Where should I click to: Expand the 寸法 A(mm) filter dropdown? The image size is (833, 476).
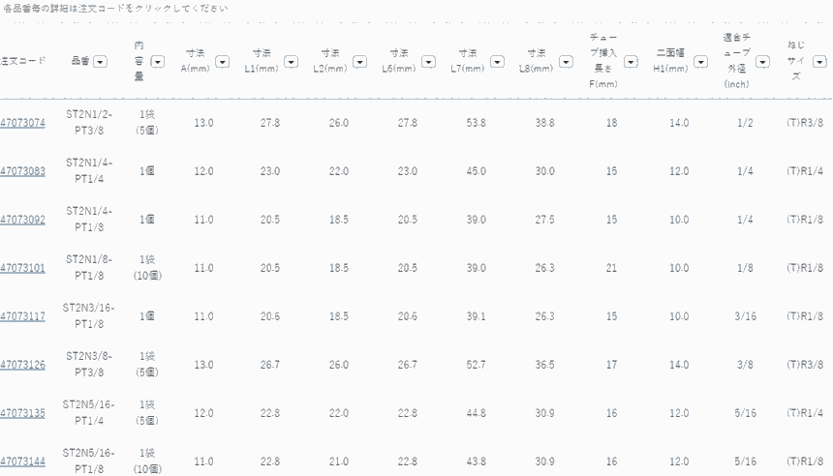click(222, 61)
